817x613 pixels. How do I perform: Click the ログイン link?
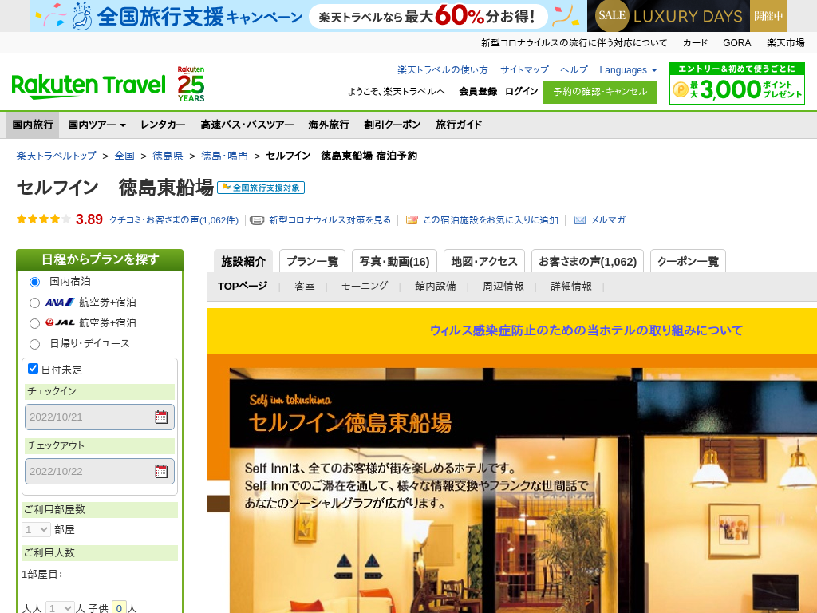pyautogui.click(x=522, y=91)
